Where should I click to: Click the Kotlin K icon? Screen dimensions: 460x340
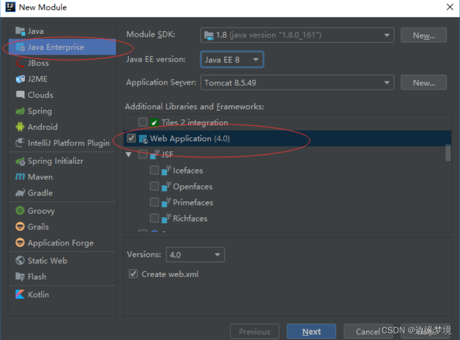click(x=20, y=294)
